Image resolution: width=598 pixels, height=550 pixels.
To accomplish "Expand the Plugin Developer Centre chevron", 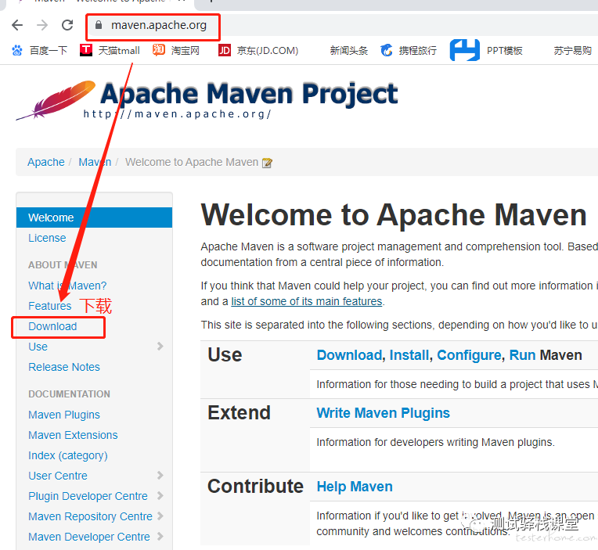I will click(x=160, y=495).
